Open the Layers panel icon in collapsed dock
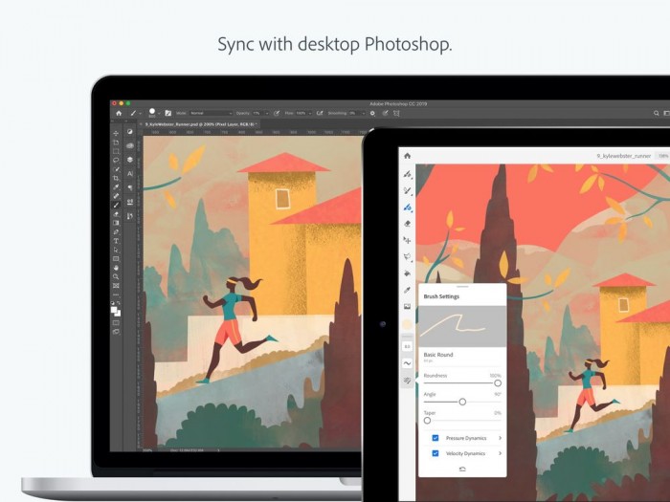670x502 pixels. pos(130,160)
